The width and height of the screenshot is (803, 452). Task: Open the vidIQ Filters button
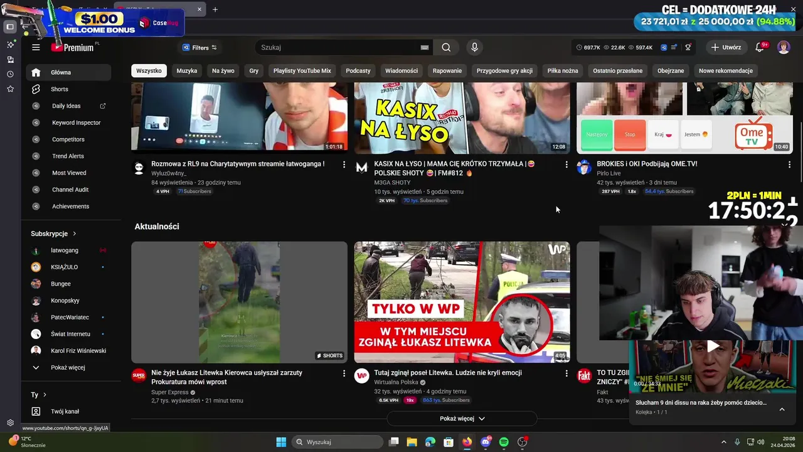coord(199,48)
